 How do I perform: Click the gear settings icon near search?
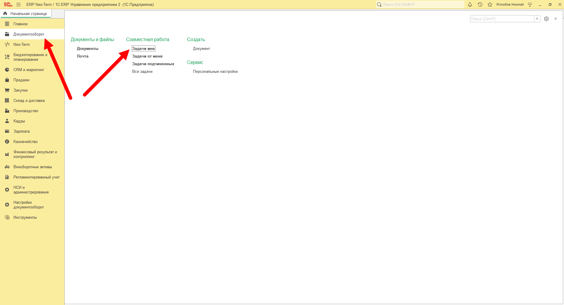(546, 19)
